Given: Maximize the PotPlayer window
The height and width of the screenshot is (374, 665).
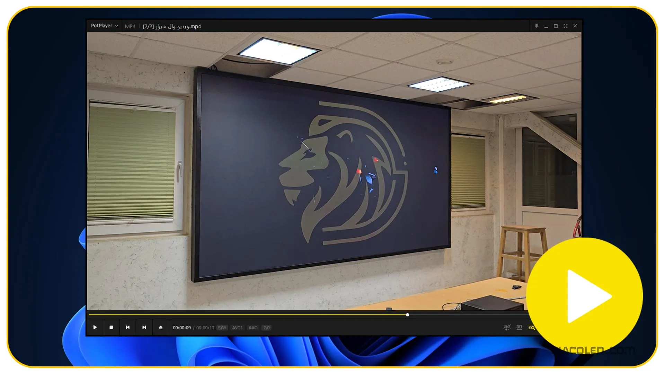Looking at the screenshot, I should coord(556,26).
